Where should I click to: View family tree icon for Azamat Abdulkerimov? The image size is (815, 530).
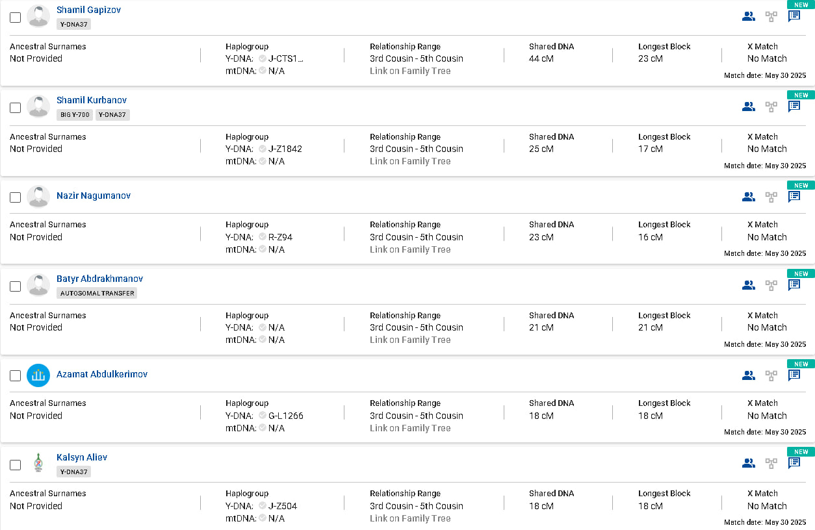click(771, 375)
